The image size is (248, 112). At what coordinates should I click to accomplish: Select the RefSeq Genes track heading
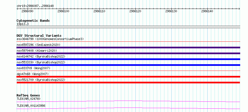[x=28, y=95]
